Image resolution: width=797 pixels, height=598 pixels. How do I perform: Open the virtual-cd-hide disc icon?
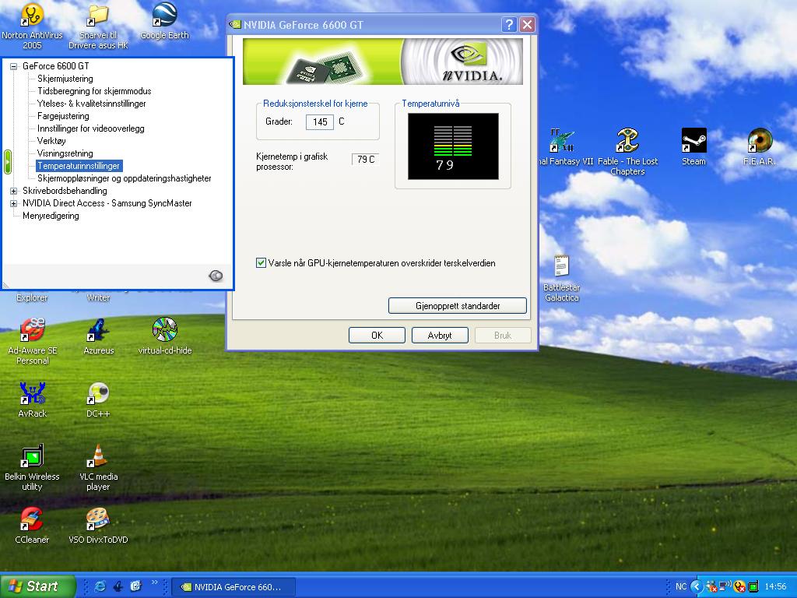point(165,336)
